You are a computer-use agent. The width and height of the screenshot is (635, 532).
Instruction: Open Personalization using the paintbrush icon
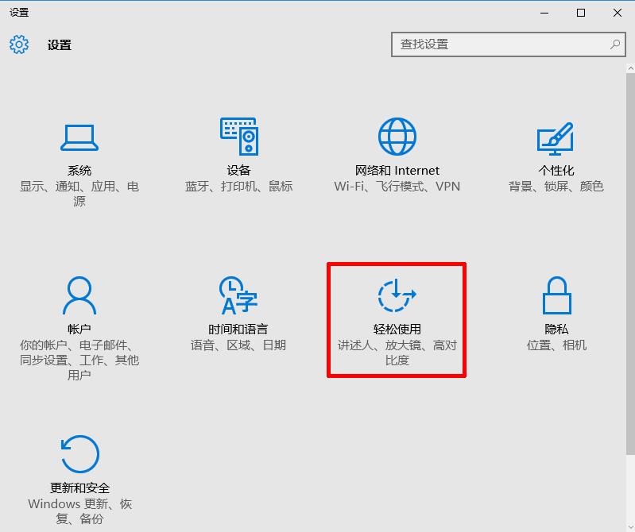click(556, 138)
